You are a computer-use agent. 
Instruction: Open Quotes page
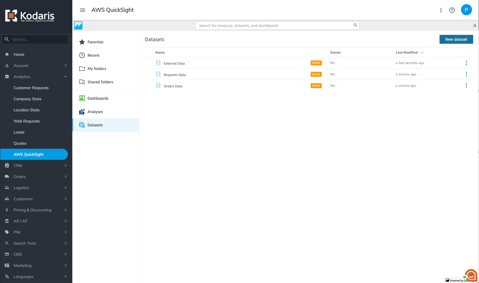pyautogui.click(x=20, y=143)
